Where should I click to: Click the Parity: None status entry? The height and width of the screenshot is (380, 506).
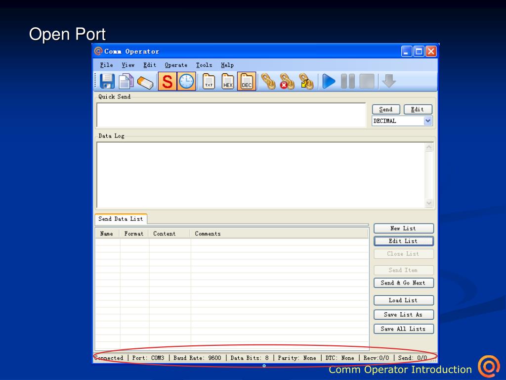(x=297, y=358)
